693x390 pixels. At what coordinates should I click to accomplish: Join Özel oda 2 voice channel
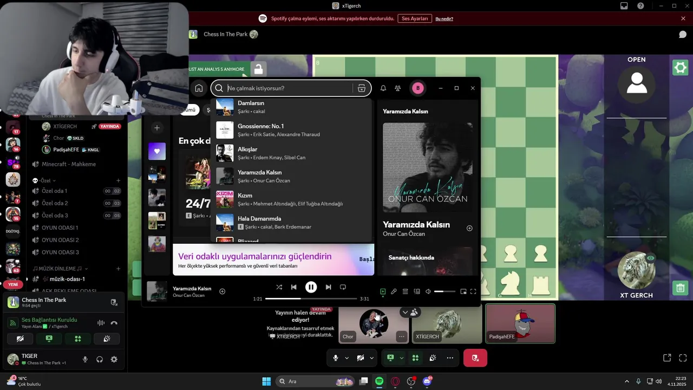76,203
